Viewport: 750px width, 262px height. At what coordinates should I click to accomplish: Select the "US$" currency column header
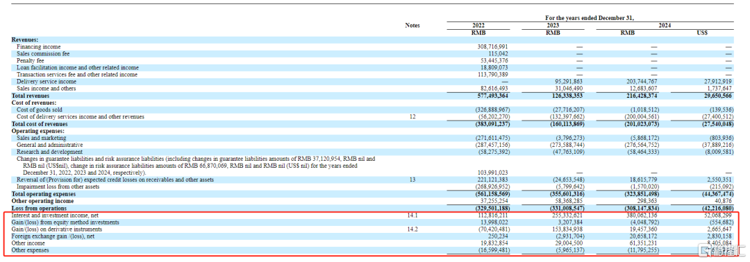(x=703, y=33)
